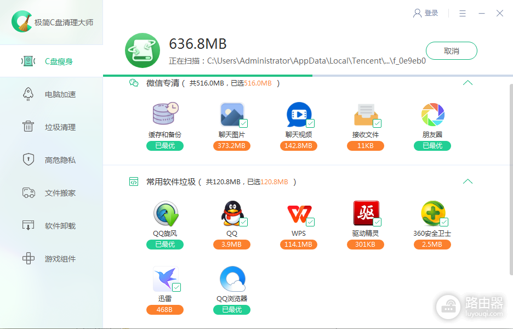Click the cross icon for 游戏组件
Viewport: 513px width, 329px height.
pos(29,258)
